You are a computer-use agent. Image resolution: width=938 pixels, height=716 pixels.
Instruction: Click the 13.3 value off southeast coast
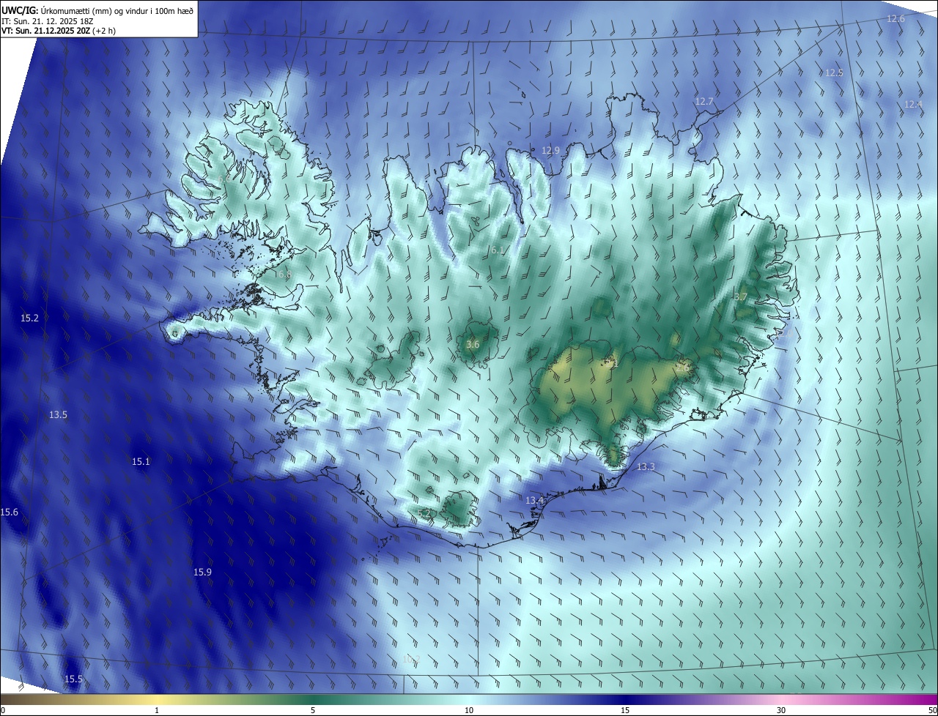(x=646, y=466)
